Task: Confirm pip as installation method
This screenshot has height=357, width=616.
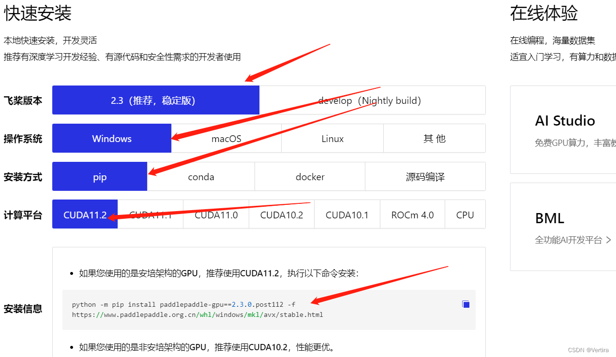Action: pos(99,176)
